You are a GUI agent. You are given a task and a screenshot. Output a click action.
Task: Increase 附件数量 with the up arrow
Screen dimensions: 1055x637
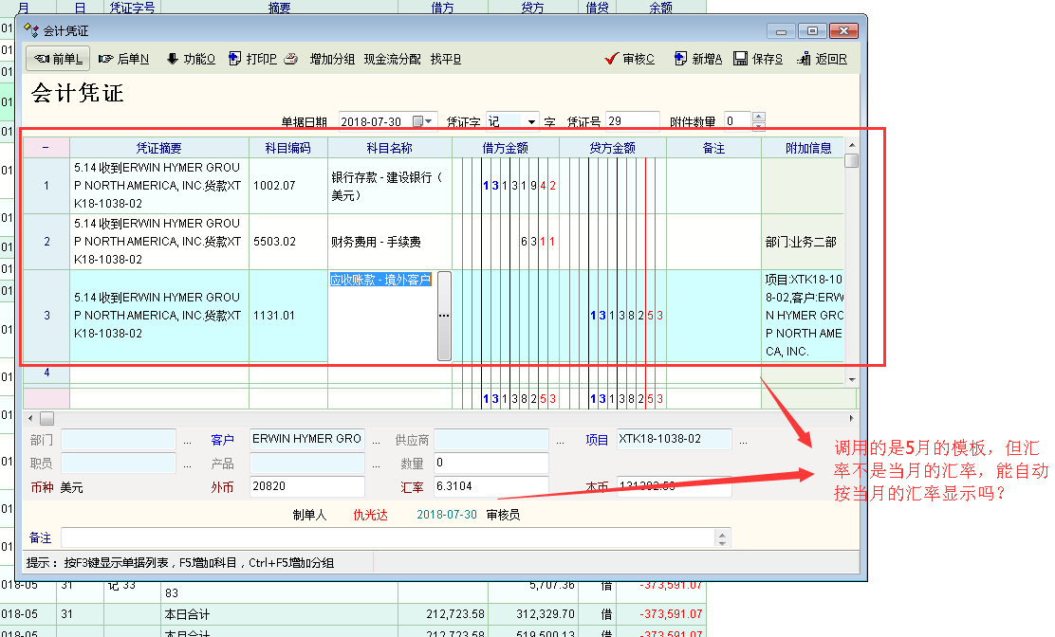(x=758, y=118)
